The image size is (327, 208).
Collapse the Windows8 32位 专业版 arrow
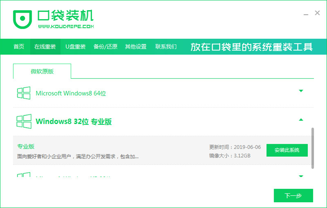click(301, 120)
